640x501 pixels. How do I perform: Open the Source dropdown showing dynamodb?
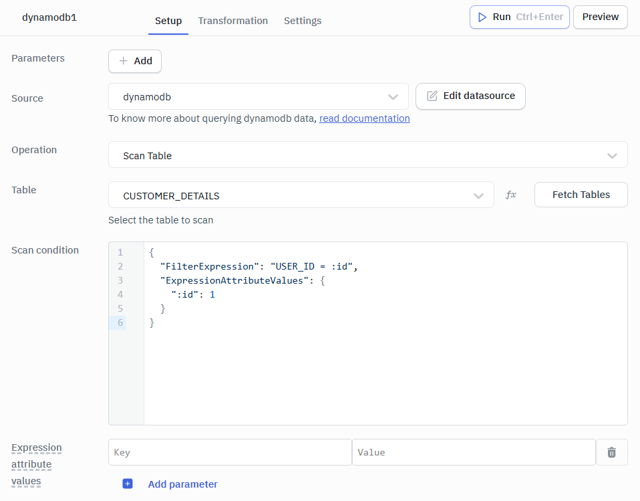(x=259, y=97)
